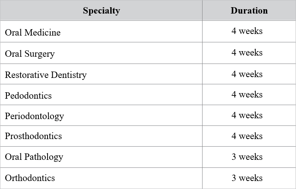Select the Prosthodontics cell
This screenshot has width=296, height=189.
click(101, 136)
